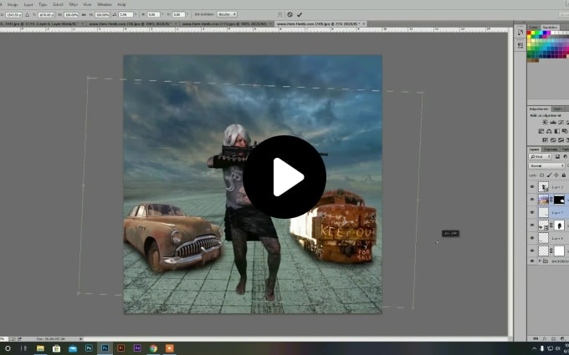Add a Posterize adjustment icon
This screenshot has height=355, width=569.
coord(553,139)
